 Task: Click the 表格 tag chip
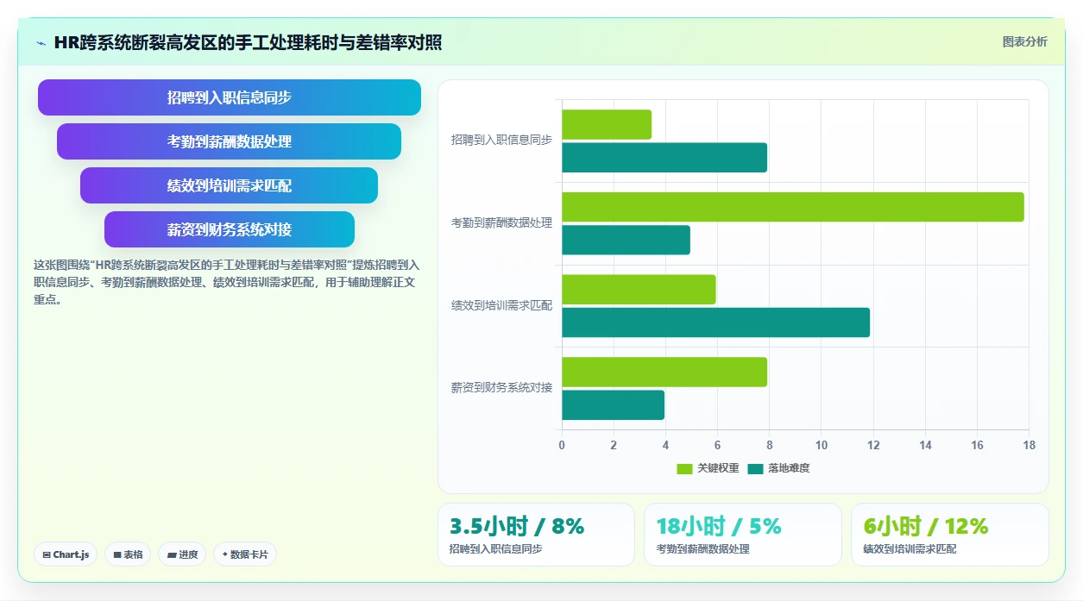[128, 554]
